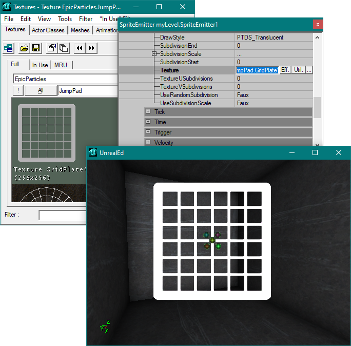
Task: Expand the Trigger category
Action: [148, 132]
